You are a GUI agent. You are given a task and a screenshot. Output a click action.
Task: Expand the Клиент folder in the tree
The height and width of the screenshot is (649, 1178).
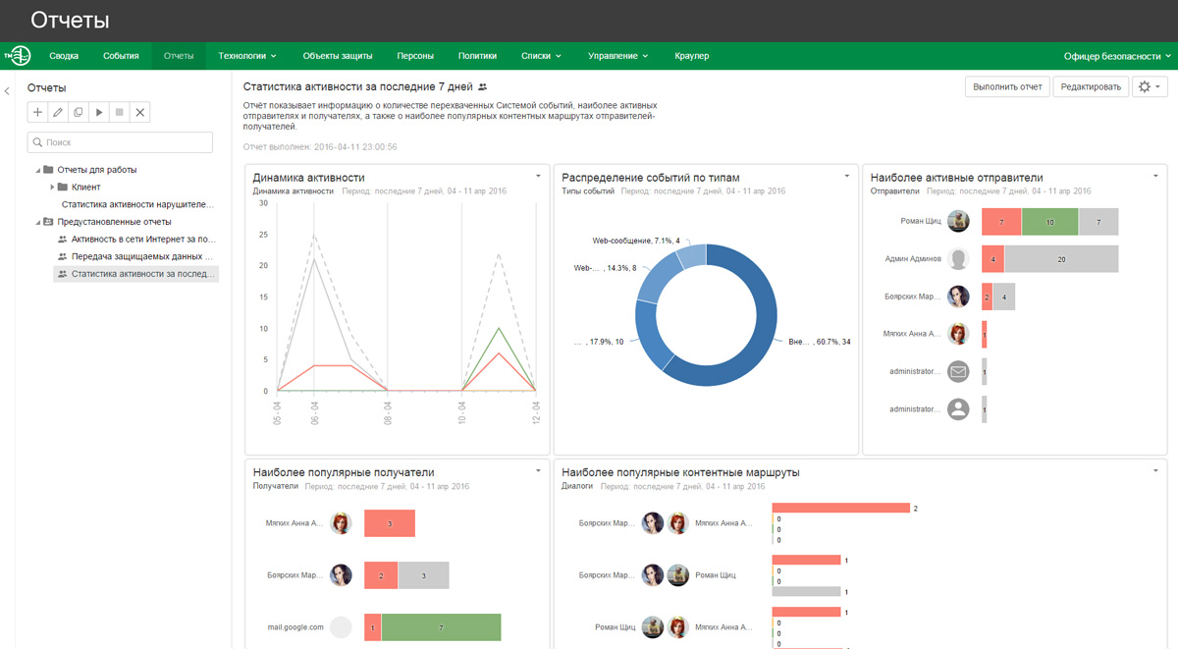pos(52,187)
